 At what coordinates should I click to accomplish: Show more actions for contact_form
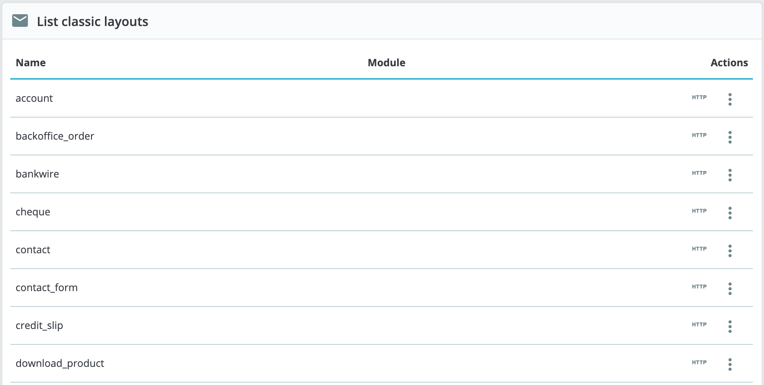click(x=730, y=289)
